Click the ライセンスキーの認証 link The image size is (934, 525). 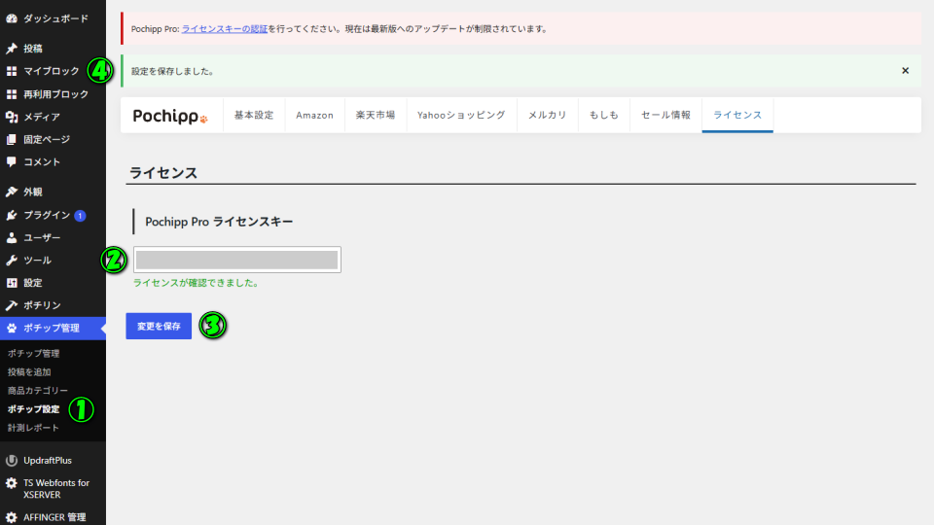[x=225, y=28]
